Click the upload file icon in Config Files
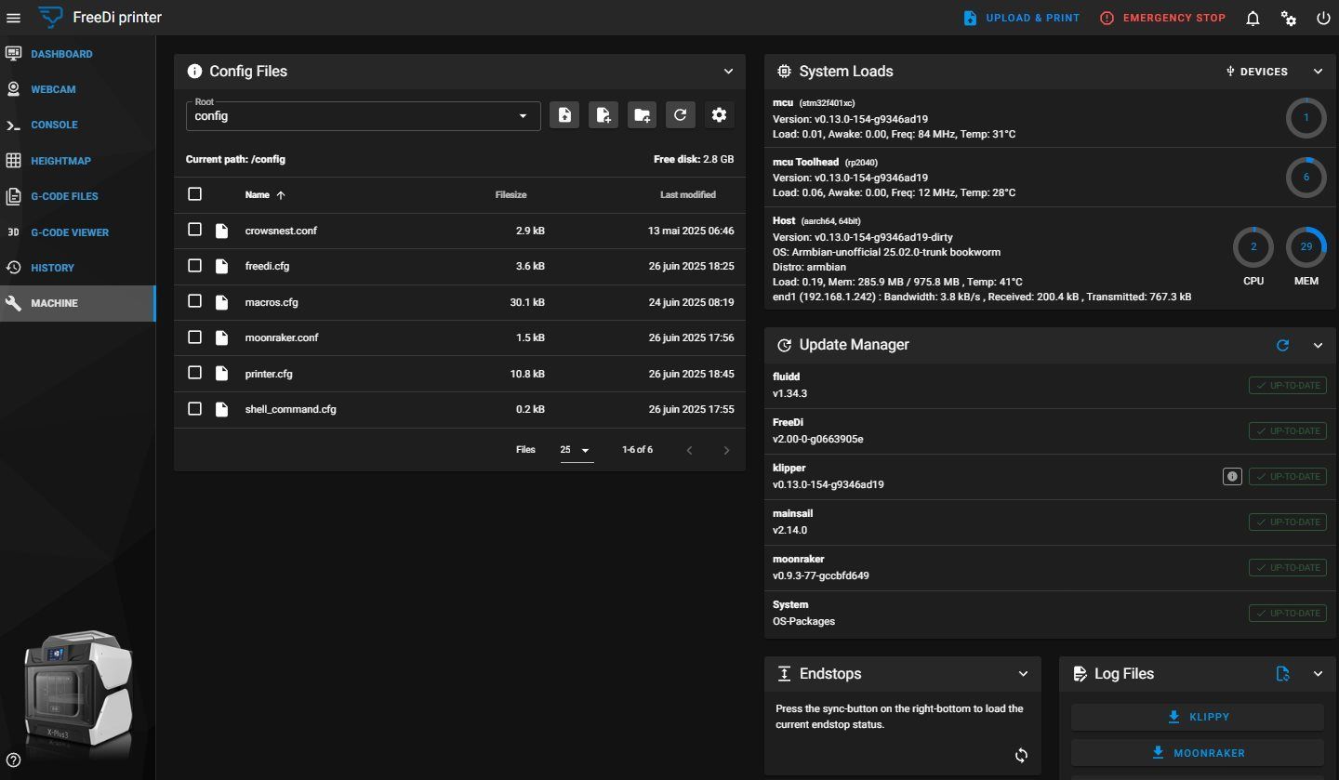 pos(564,115)
